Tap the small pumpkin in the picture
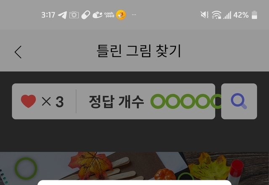The height and width of the screenshot is (185, 269). (x=165, y=174)
